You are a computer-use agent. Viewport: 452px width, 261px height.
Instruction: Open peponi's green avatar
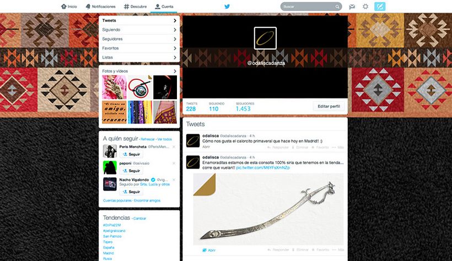[110, 167]
